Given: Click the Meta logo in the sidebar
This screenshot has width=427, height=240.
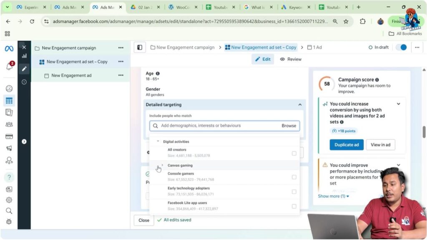Looking at the screenshot, I should coord(8,48).
